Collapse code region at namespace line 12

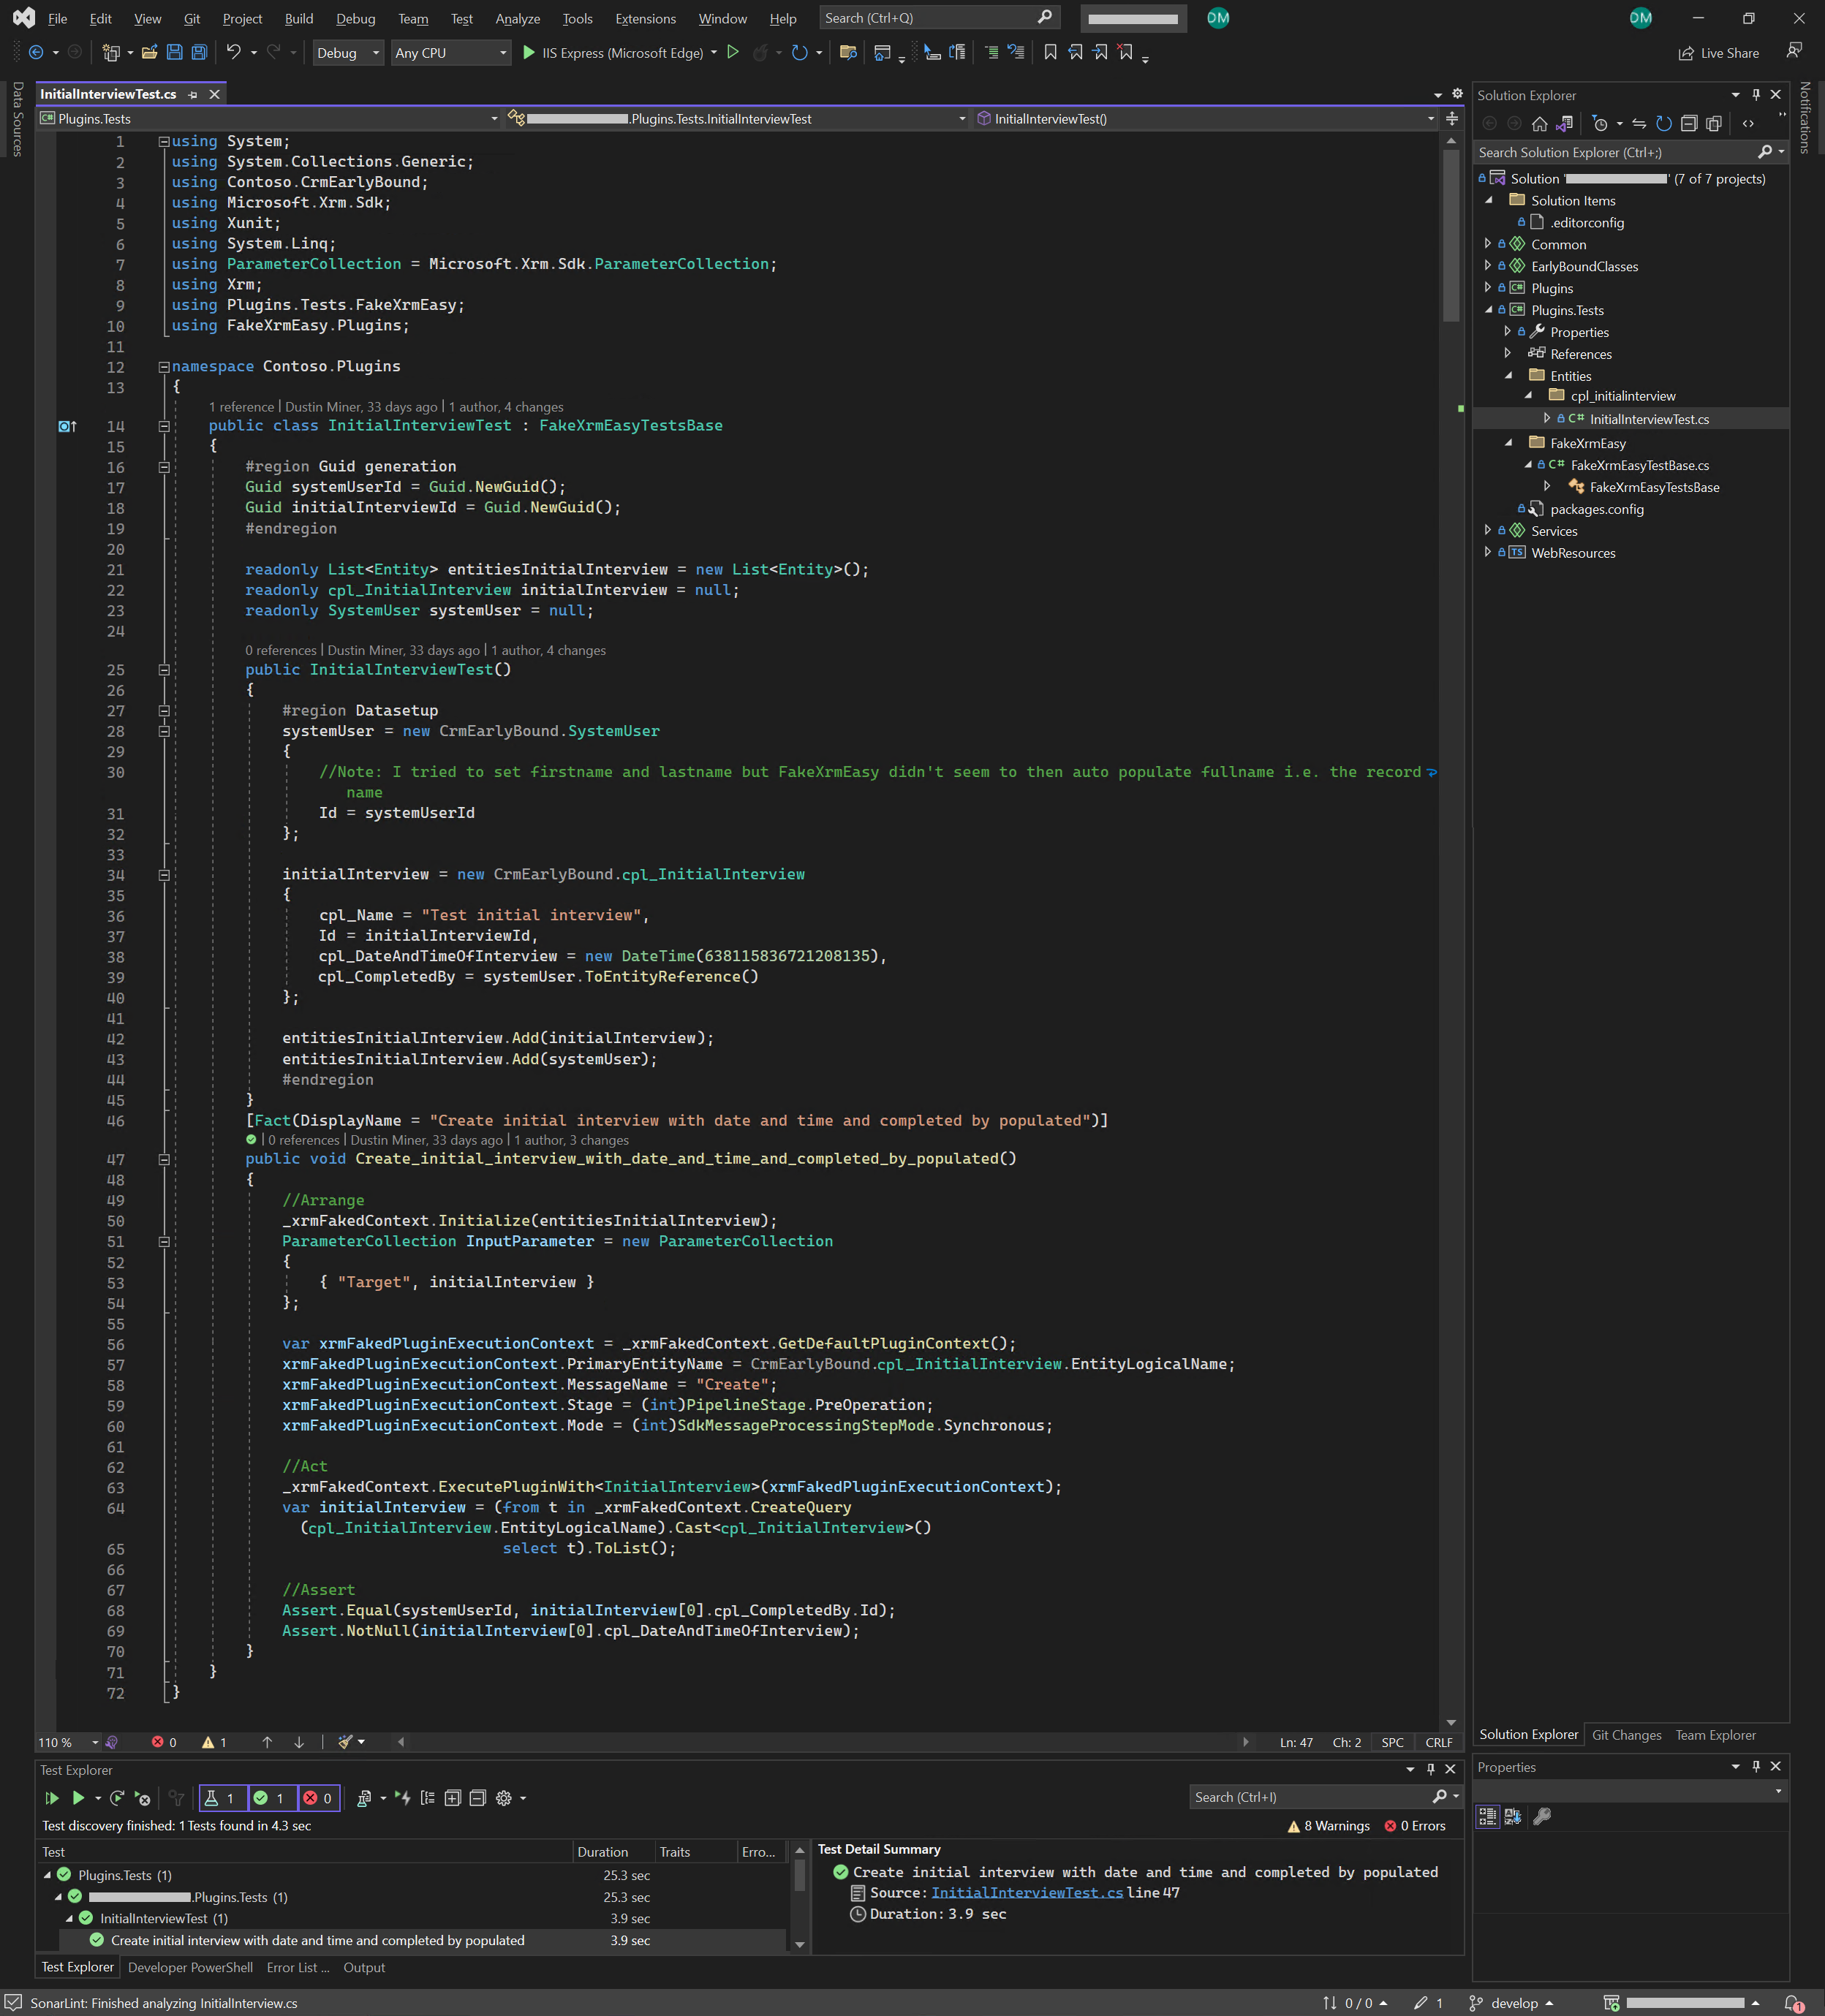[163, 366]
